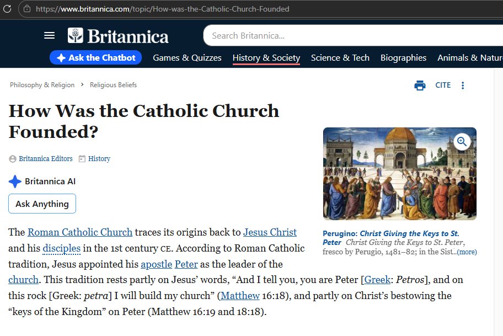Image resolution: width=503 pixels, height=336 pixels.
Task: Expand the image caption with (more)
Action: tap(467, 252)
